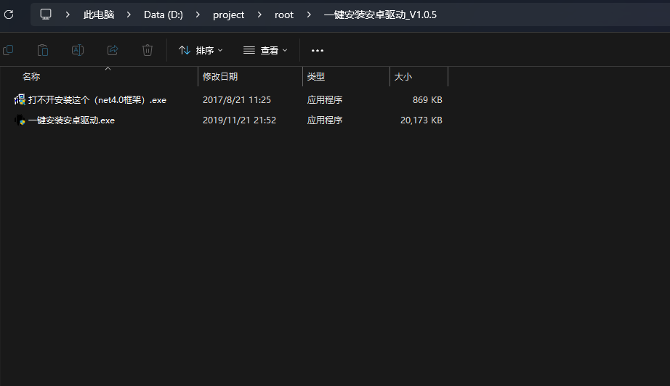Open the 排序 sort dropdown
The width and height of the screenshot is (670, 386).
(201, 50)
